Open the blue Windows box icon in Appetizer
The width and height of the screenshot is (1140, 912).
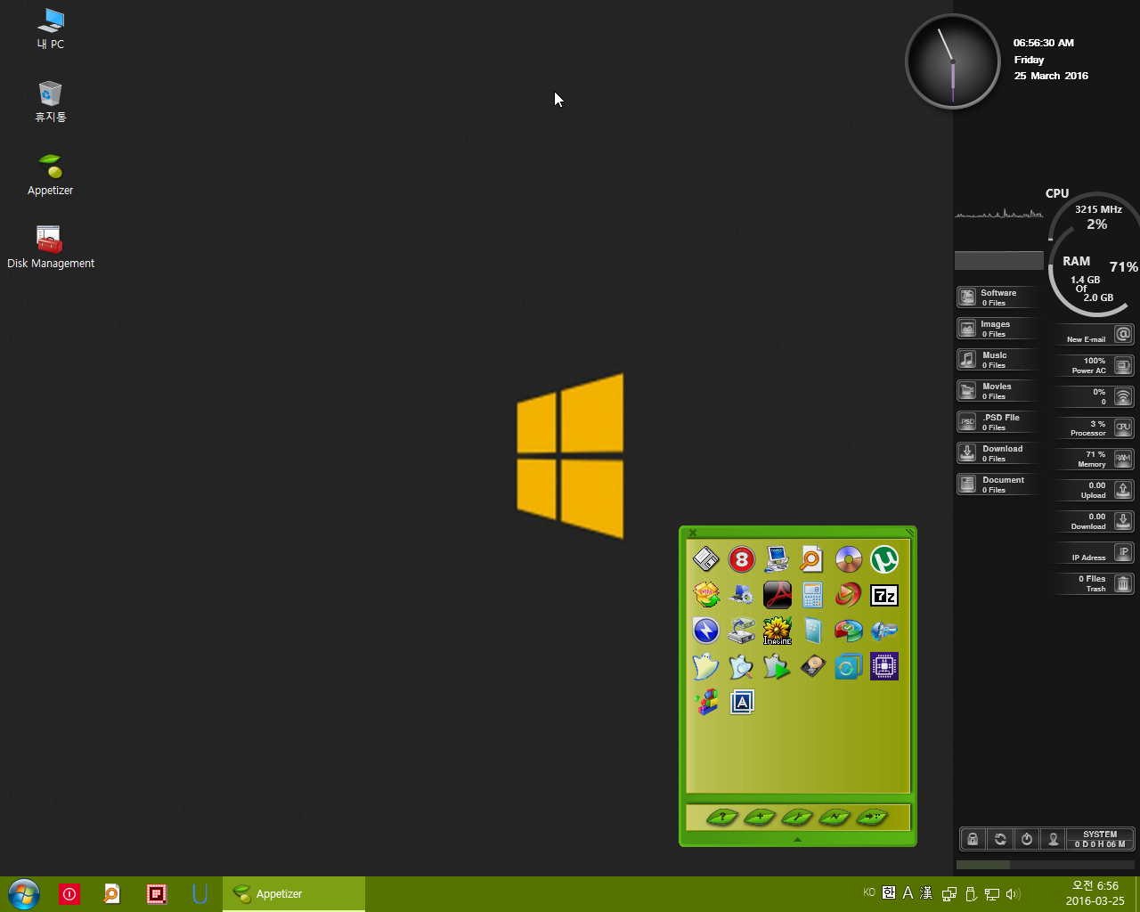(813, 631)
